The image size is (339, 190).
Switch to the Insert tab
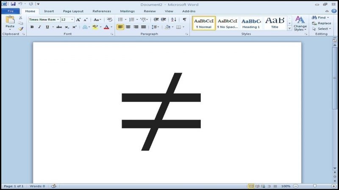49,11
